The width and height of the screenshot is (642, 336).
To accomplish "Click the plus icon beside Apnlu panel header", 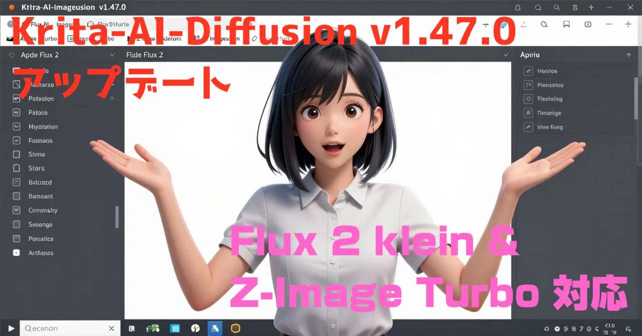I will tap(628, 55).
